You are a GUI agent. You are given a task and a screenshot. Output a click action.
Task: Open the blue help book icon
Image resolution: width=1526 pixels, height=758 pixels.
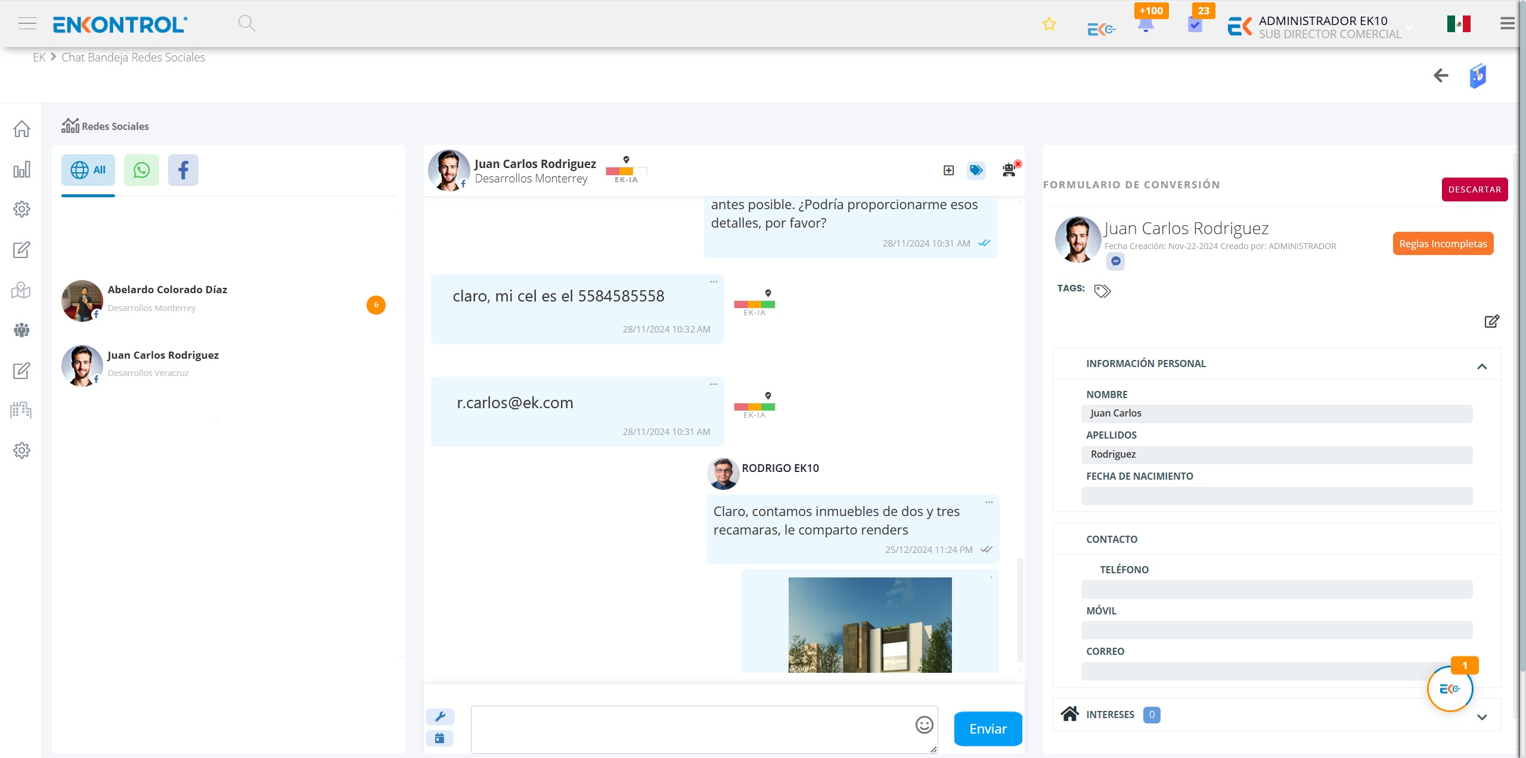[x=1478, y=76]
